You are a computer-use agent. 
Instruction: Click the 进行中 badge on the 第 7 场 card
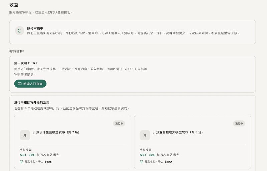pos(119,123)
